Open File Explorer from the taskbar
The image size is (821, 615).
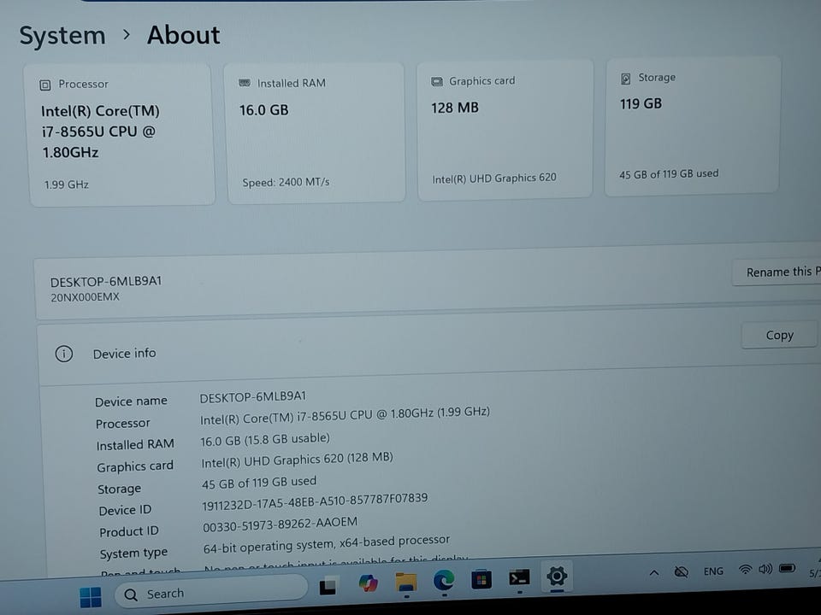[406, 582]
